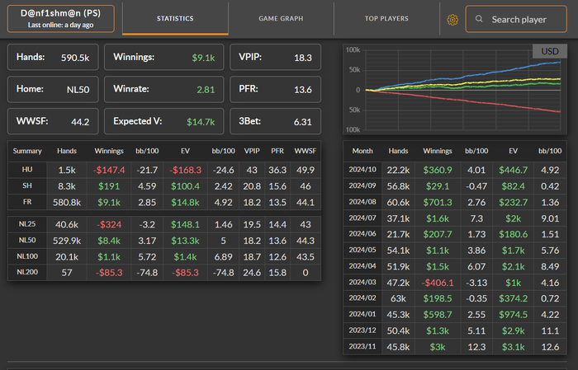
Task: Click the WWSF column header in summary table
Action: [x=306, y=151]
